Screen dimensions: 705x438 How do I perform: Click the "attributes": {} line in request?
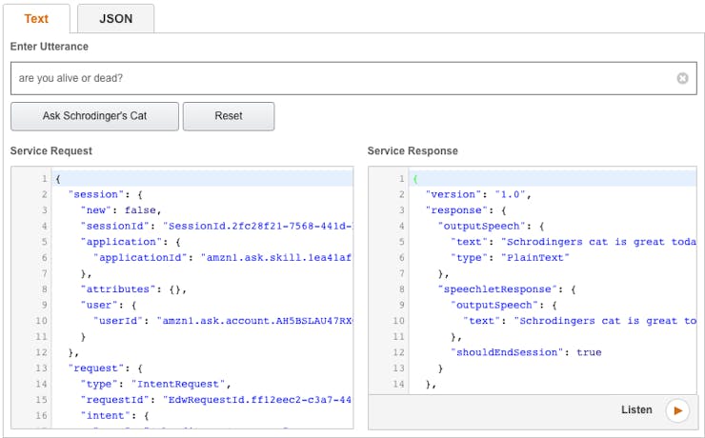click(133, 289)
